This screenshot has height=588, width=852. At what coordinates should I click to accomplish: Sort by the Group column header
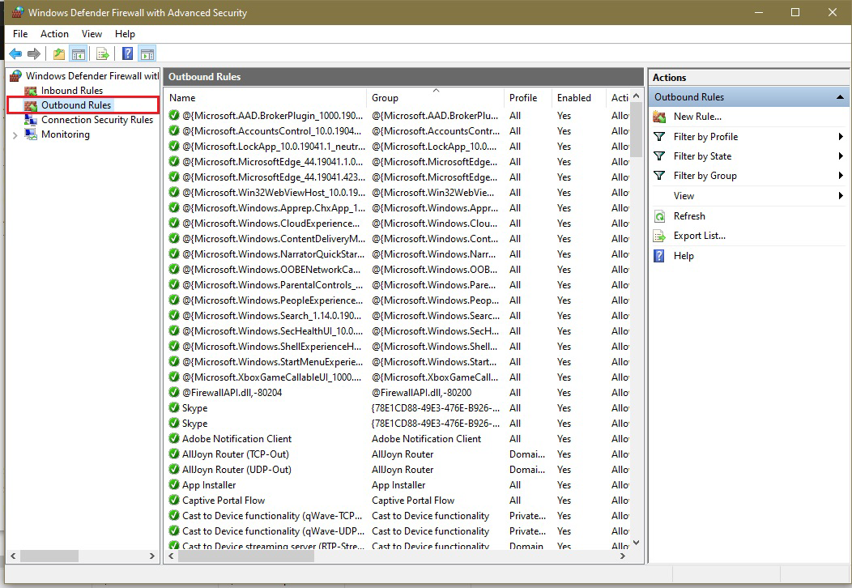tap(435, 98)
